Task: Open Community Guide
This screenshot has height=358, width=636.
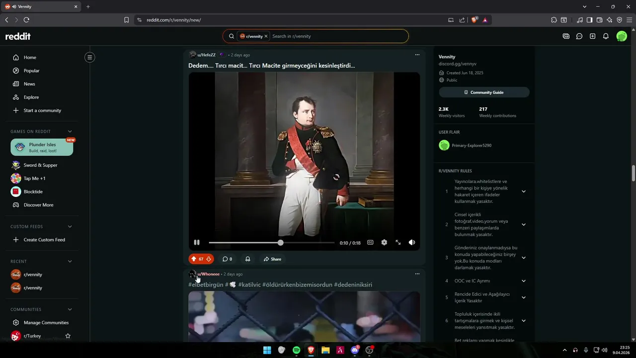Action: [x=484, y=92]
